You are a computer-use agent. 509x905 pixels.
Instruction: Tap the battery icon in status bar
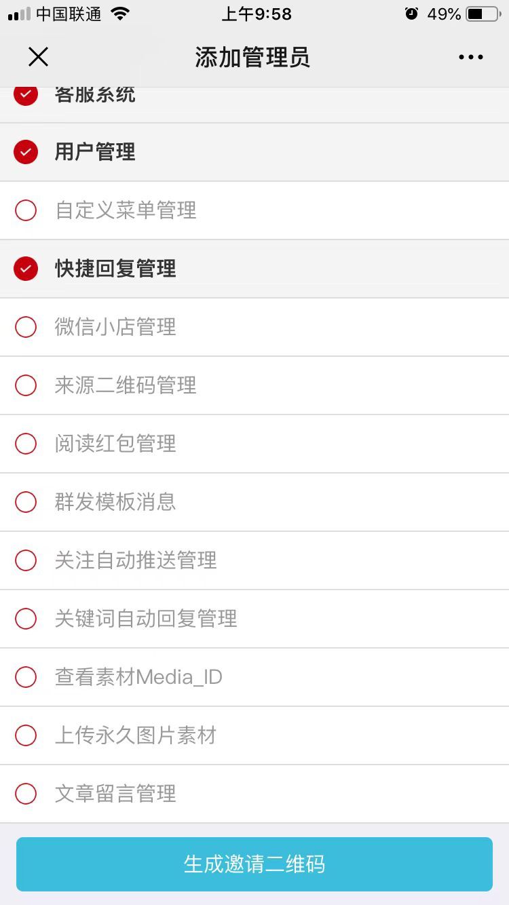pyautogui.click(x=483, y=14)
